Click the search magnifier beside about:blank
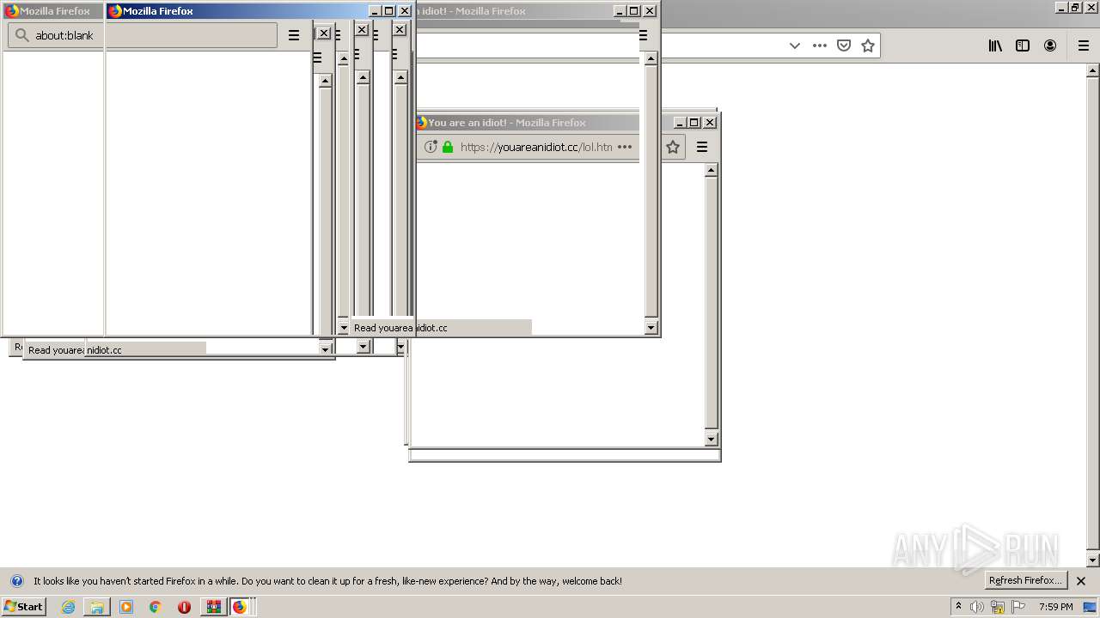 [x=21, y=35]
